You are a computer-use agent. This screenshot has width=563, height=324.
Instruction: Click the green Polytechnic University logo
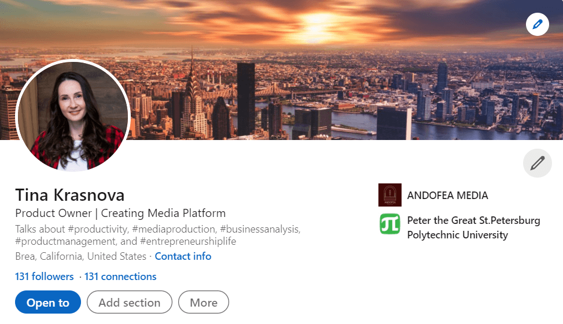(x=389, y=224)
